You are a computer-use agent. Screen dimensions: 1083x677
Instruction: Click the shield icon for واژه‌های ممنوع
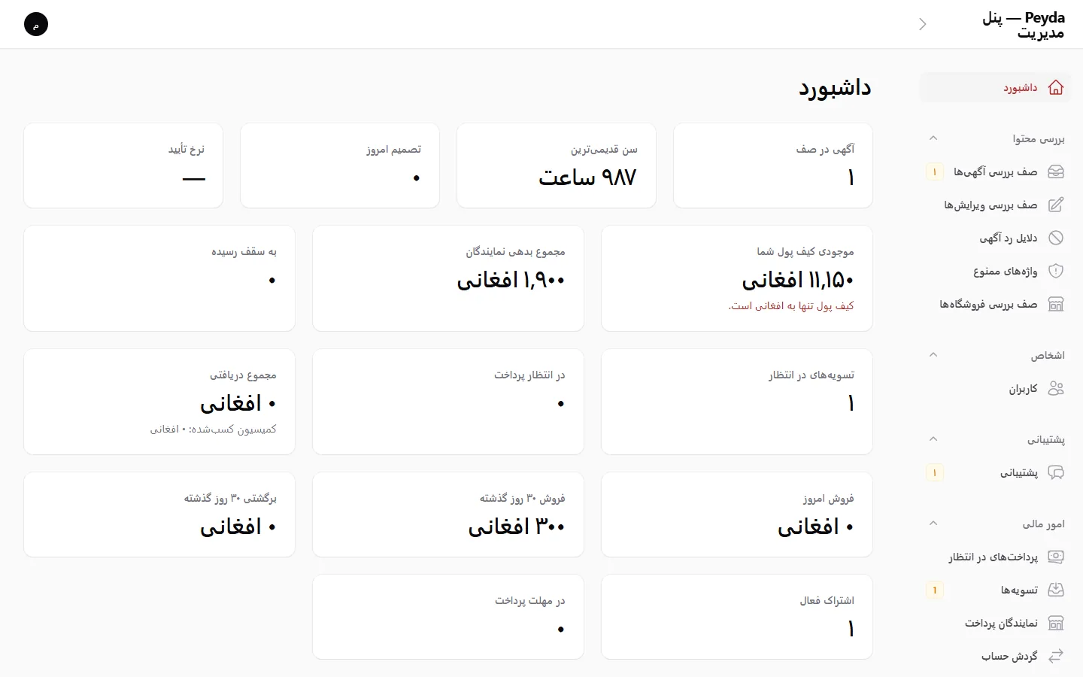pyautogui.click(x=1056, y=272)
